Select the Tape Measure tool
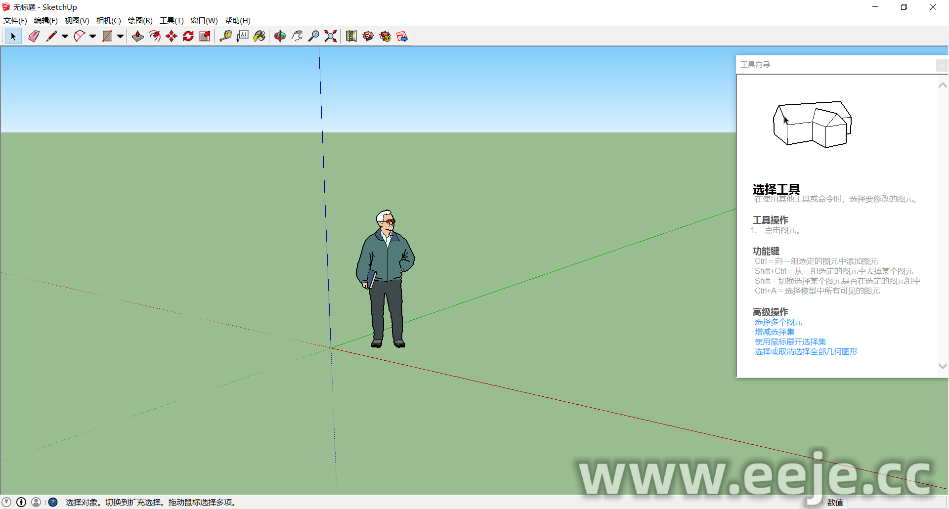 tap(226, 36)
